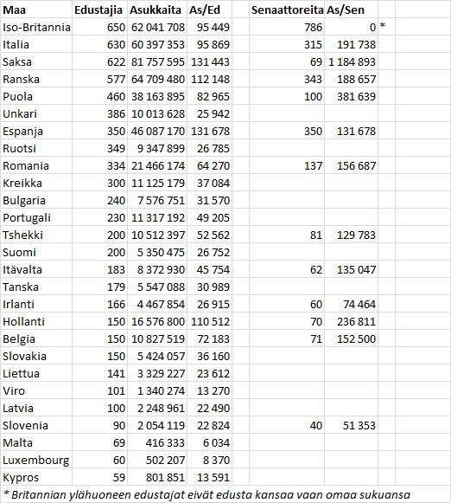The image size is (451, 503).
Task: Select the Luxembourg country cell
Action: coord(36,460)
